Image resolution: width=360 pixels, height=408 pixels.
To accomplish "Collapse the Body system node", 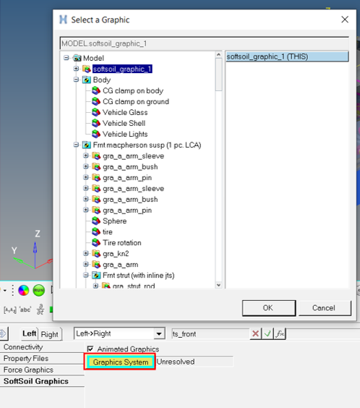I will [x=76, y=80].
